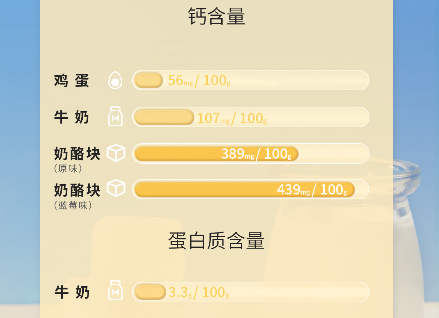Click the 奶酪块 label above (原味)
Viewport: 439px width, 318px height.
pyautogui.click(x=77, y=154)
